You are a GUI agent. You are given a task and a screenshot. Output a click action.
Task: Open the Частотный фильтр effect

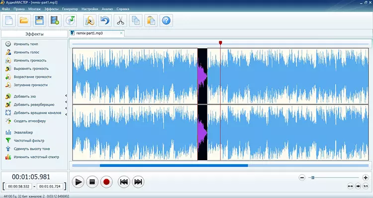[x=29, y=140]
